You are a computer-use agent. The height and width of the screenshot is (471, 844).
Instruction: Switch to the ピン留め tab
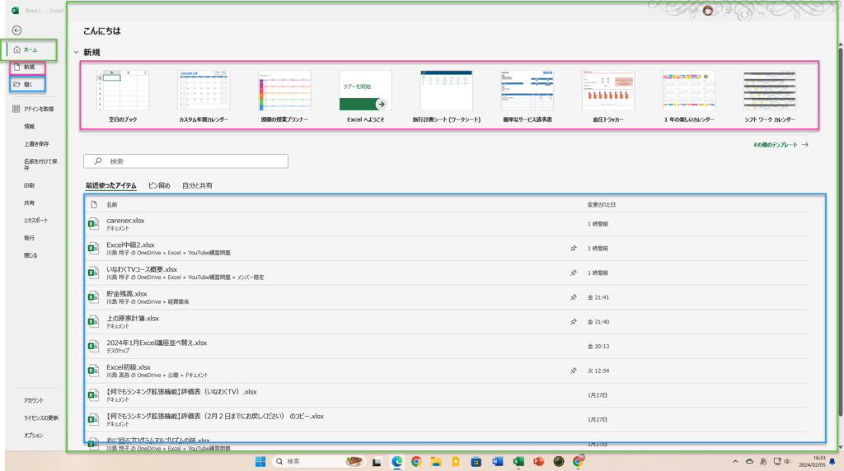click(x=159, y=185)
